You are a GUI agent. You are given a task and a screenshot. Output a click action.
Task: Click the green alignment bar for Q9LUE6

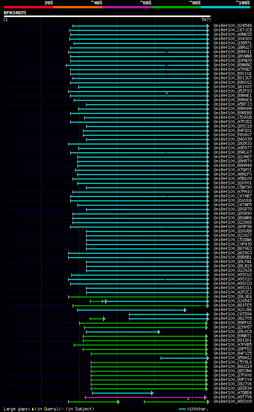(139, 297)
